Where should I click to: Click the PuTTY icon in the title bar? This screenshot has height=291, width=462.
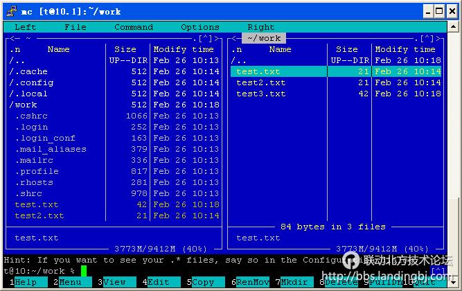9,10
